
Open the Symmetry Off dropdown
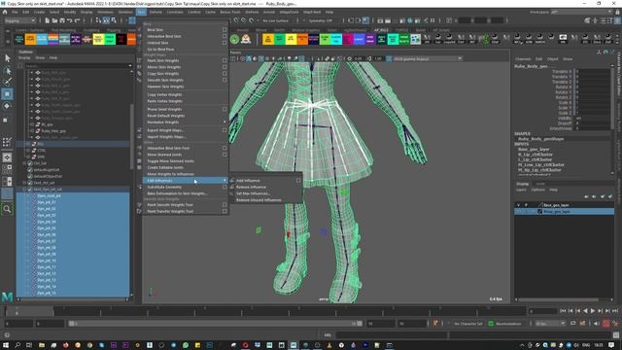pos(320,20)
